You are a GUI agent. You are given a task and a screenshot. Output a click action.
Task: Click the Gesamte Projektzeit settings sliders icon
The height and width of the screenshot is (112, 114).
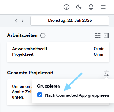pos(106,73)
